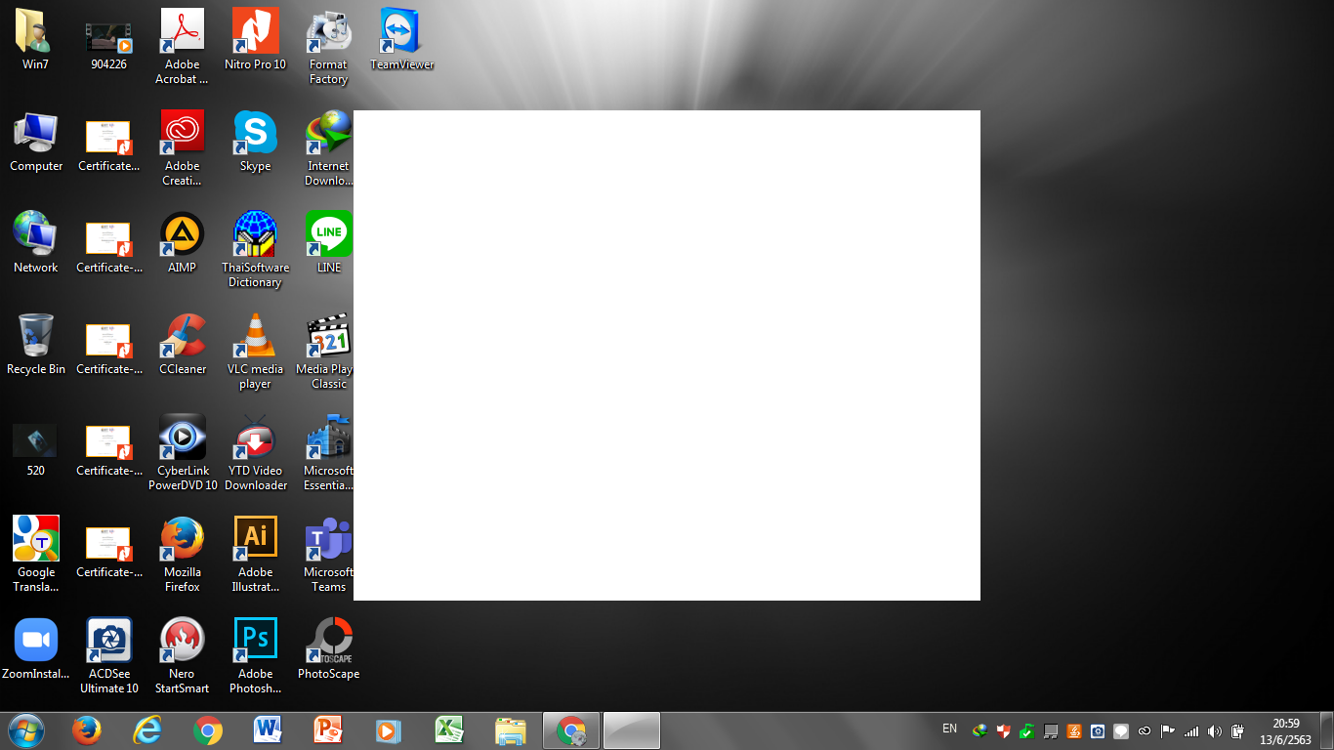Launch Nitro Pro 10 from the desktop
Image resolution: width=1334 pixels, height=750 pixels.
[x=255, y=40]
